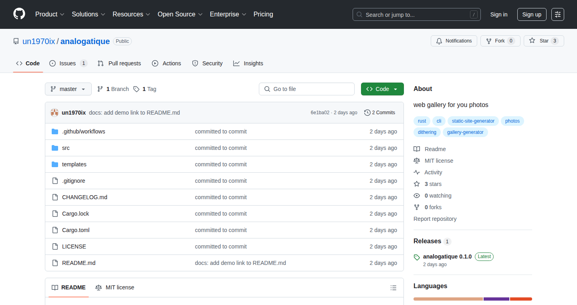
Task: Switch to the Pull requests tab
Action: click(119, 63)
